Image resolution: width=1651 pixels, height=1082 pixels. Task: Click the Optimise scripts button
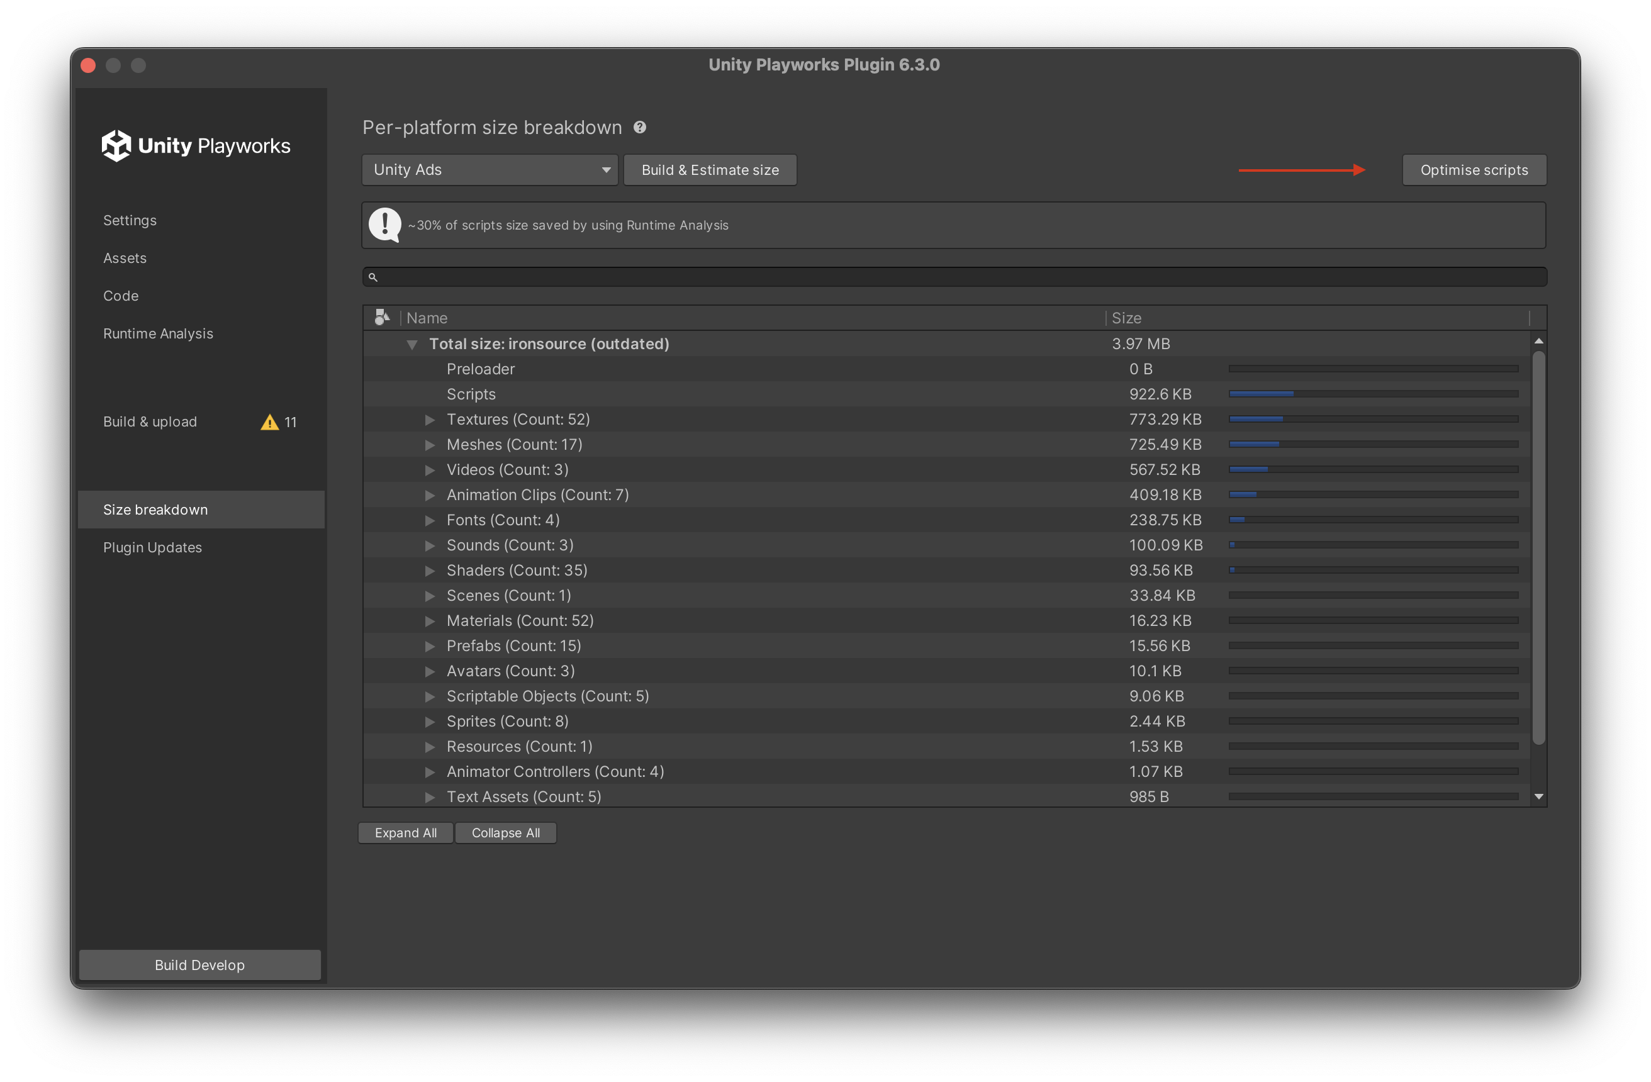point(1474,170)
